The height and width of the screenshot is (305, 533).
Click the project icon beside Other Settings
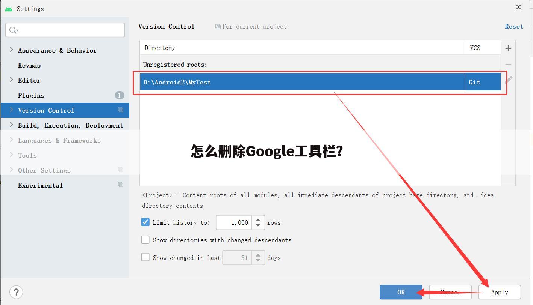[121, 170]
